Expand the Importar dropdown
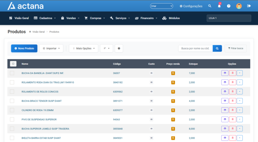This screenshot has width=258, height=142. coord(51,48)
